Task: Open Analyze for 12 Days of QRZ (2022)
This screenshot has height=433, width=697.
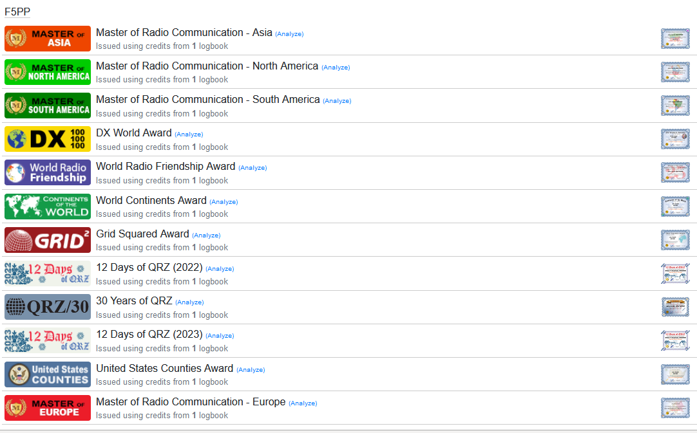Action: [x=220, y=269]
